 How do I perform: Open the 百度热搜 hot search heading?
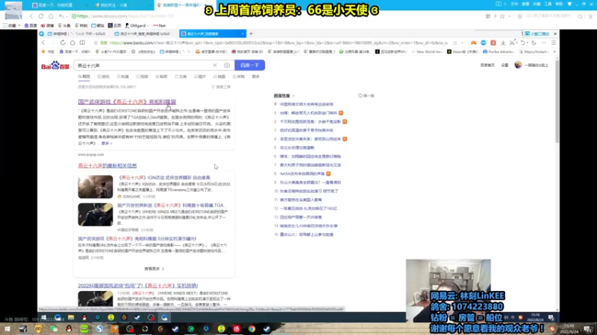click(284, 96)
